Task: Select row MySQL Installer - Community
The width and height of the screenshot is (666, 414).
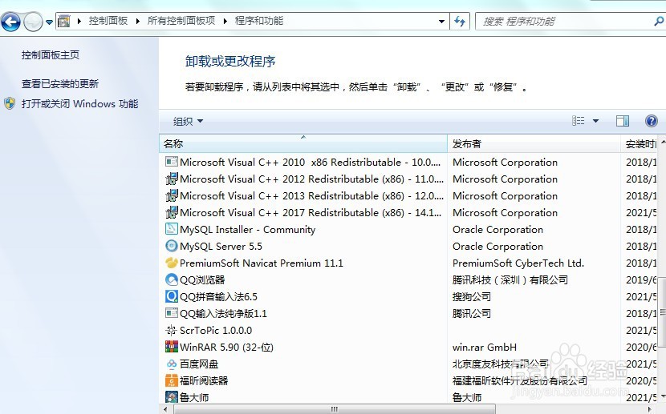Action: (x=408, y=229)
